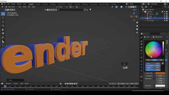Viewport: 169px width, 95px height.
Task: Select the Transform tool
Action: pos(3,33)
